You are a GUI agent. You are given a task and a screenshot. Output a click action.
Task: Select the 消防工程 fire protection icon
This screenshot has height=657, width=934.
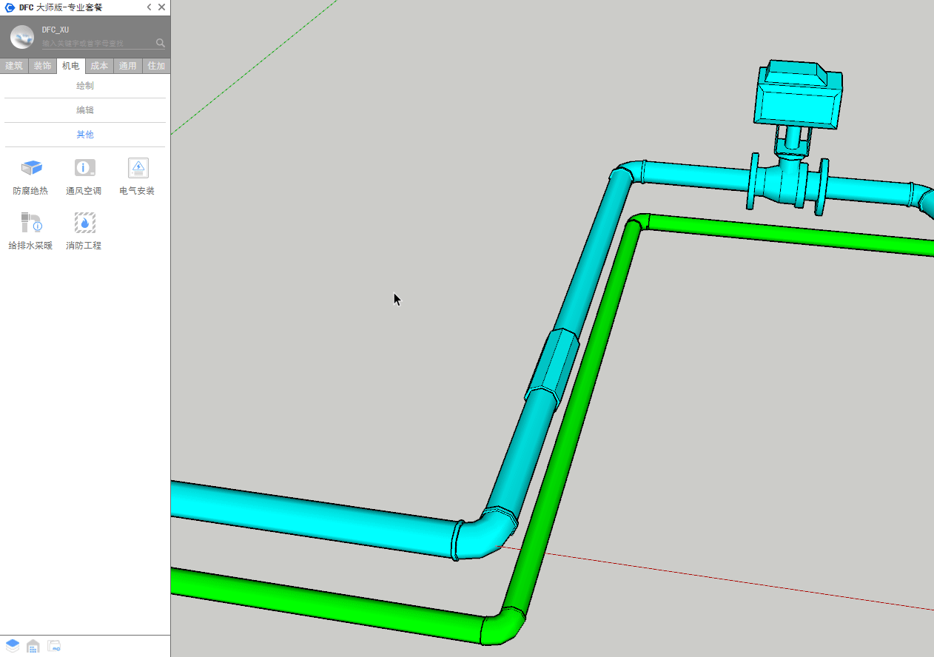(84, 223)
